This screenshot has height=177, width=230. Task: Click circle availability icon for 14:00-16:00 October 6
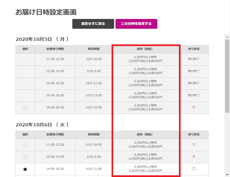point(194,169)
